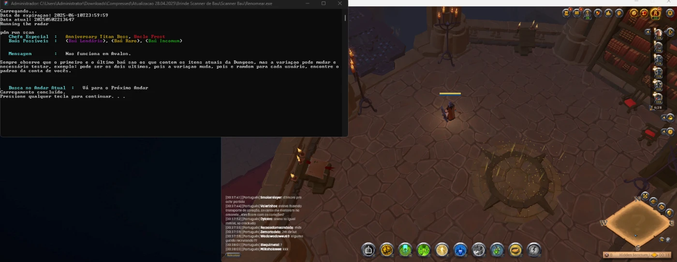Activate the bright green burst spell

(424, 249)
